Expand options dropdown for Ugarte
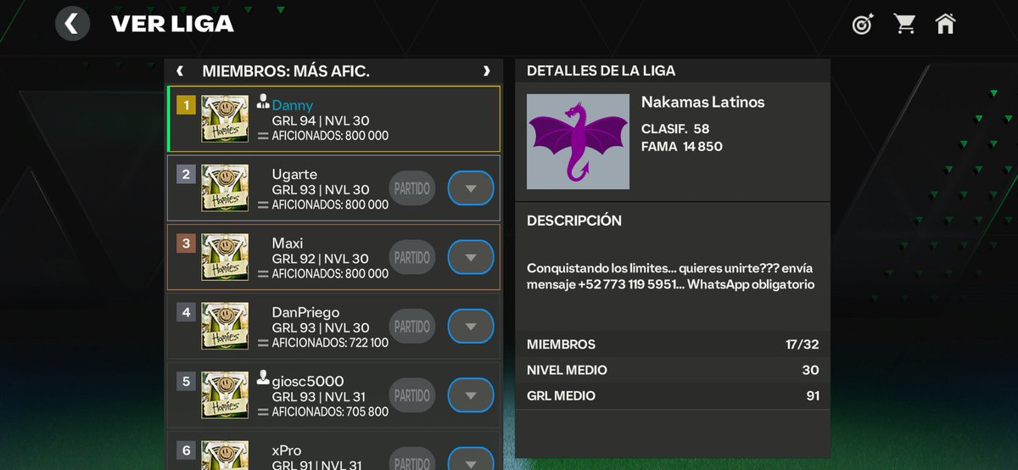This screenshot has width=1018, height=470. click(x=471, y=188)
